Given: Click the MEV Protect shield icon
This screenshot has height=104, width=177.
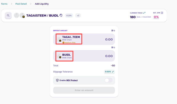Looking at the screenshot, I should click(x=57, y=80).
